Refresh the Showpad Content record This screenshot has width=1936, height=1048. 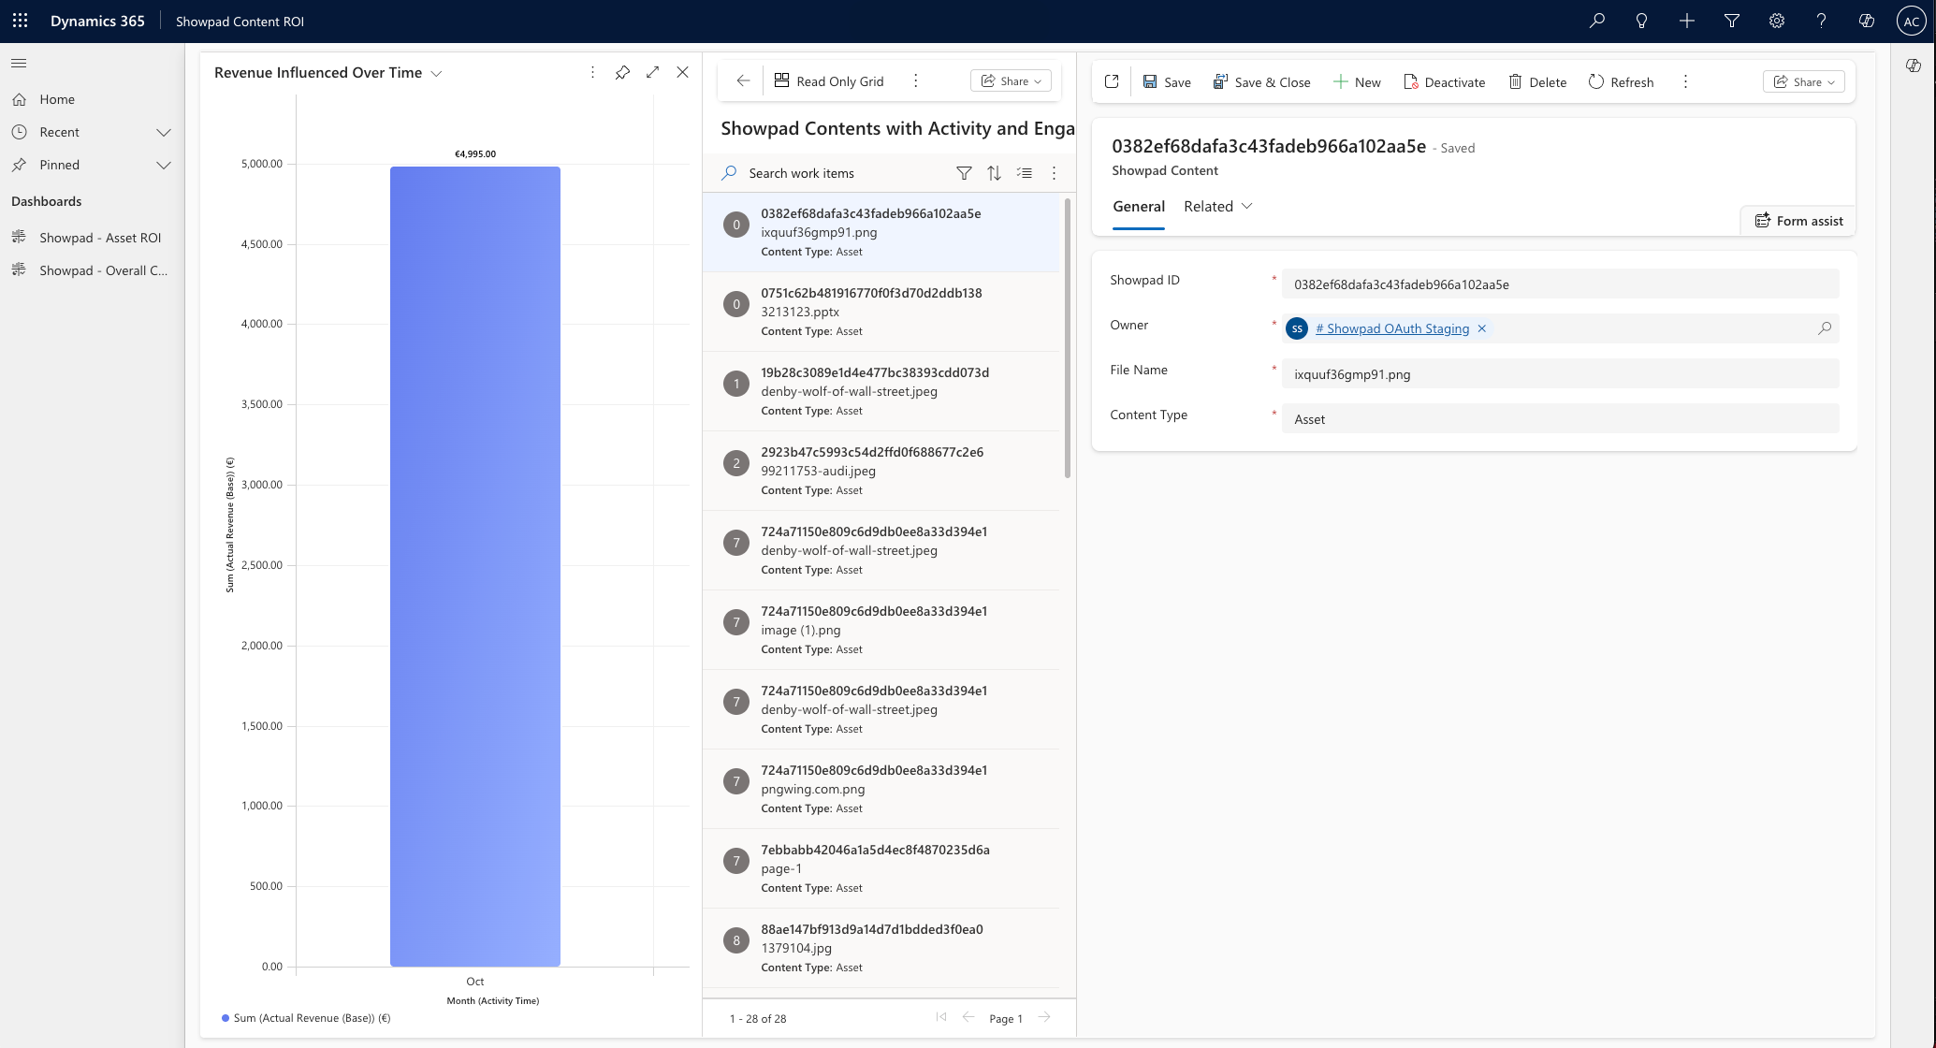tap(1621, 82)
